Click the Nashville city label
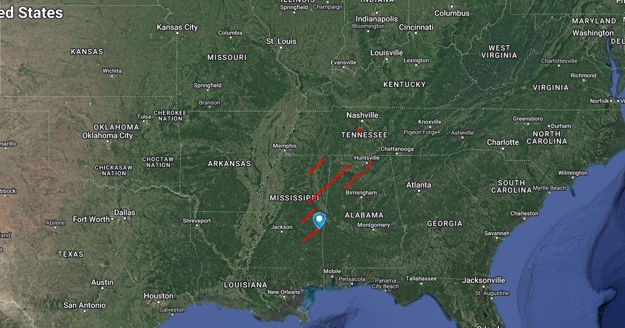This screenshot has width=625, height=328. (x=362, y=115)
